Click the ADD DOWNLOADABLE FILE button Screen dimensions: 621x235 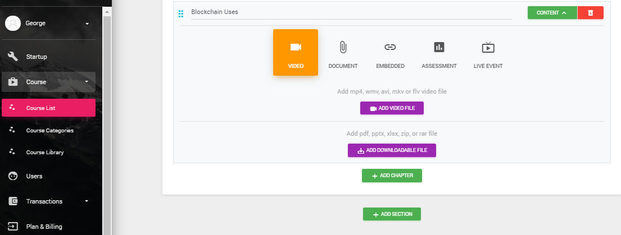pyautogui.click(x=392, y=150)
